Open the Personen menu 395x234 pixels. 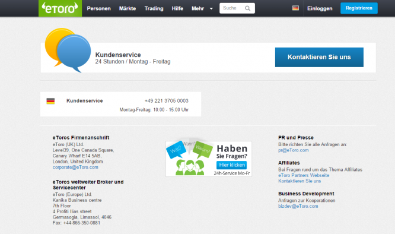click(98, 8)
